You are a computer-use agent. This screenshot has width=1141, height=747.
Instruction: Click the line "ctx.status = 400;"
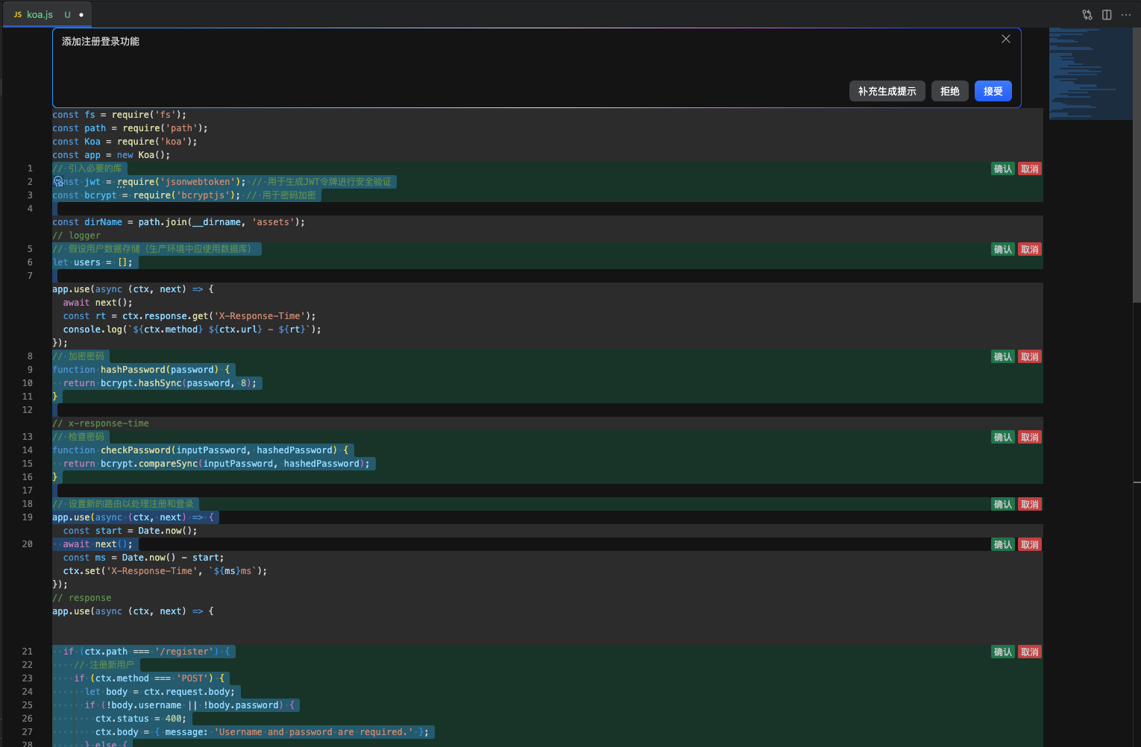(x=141, y=719)
